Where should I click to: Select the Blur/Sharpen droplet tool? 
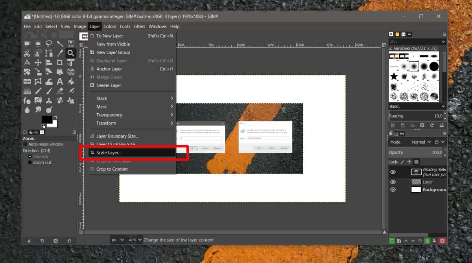(27, 110)
